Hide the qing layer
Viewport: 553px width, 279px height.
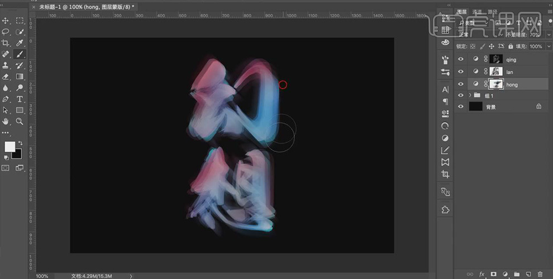(x=461, y=59)
